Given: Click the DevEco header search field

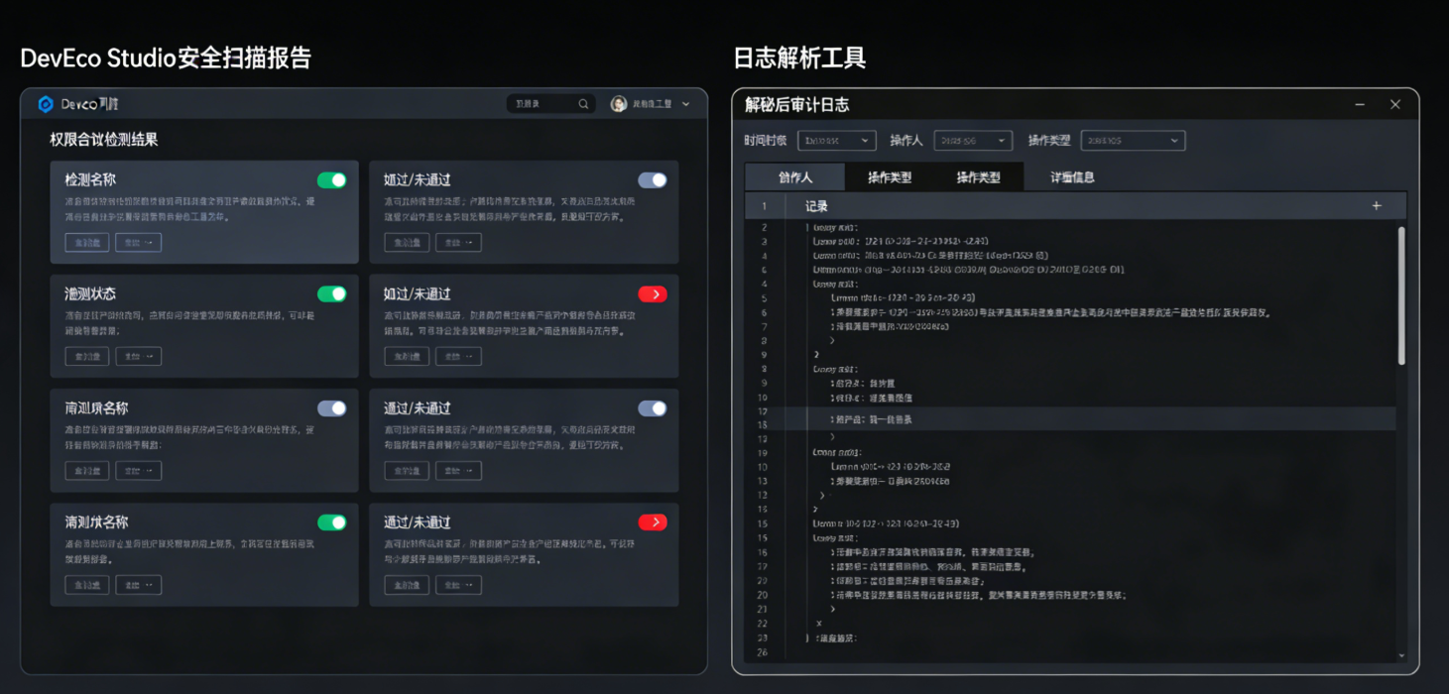Looking at the screenshot, I should 550,104.
